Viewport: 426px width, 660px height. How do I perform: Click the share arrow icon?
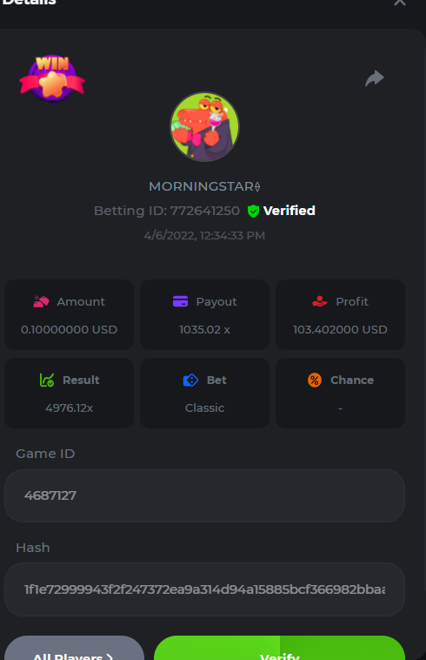[x=375, y=78]
